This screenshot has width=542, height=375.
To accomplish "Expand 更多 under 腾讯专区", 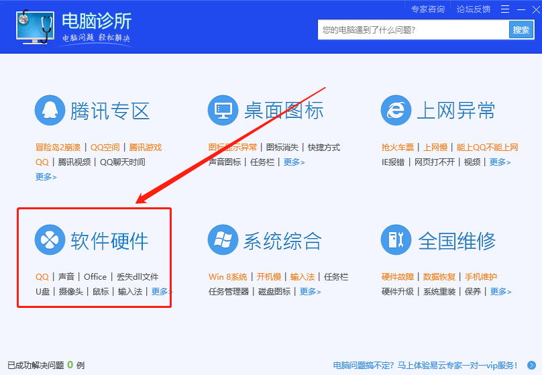I will [46, 176].
